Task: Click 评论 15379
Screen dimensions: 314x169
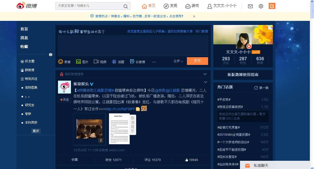Action: coord(152,160)
